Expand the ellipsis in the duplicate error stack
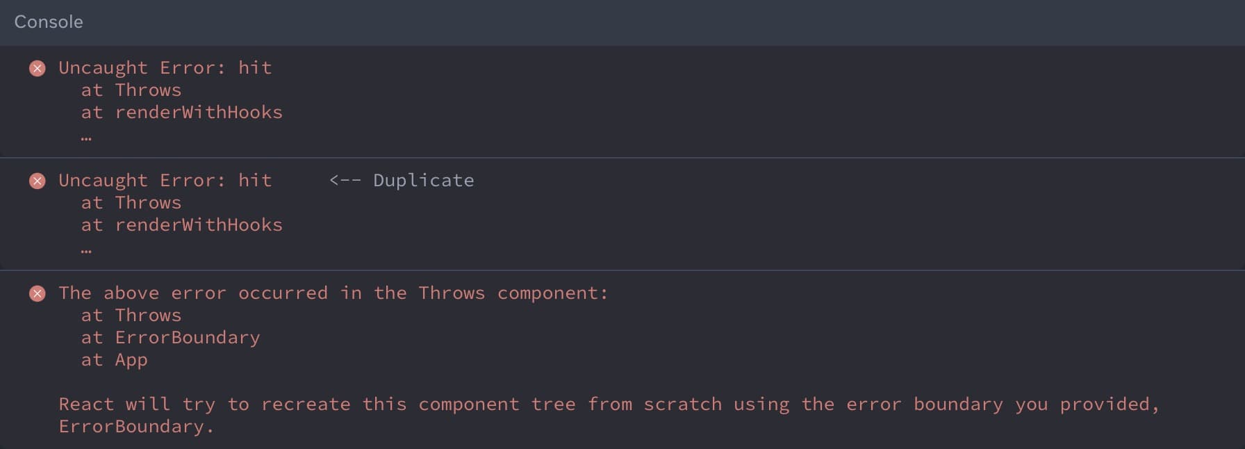 [x=86, y=250]
